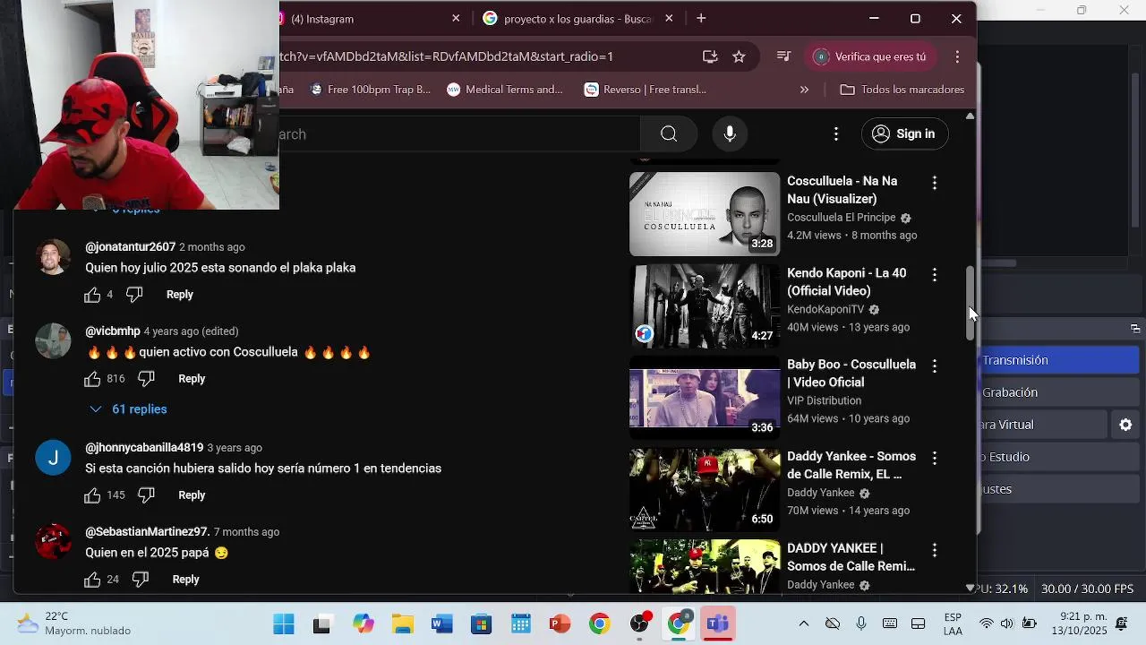Image resolution: width=1146 pixels, height=645 pixels.
Task: Open the Copilot taskbar icon
Action: coord(363,624)
